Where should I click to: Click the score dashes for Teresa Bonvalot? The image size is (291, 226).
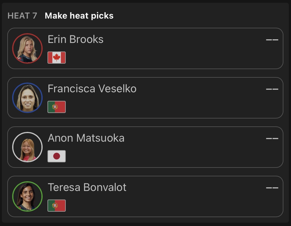click(272, 188)
